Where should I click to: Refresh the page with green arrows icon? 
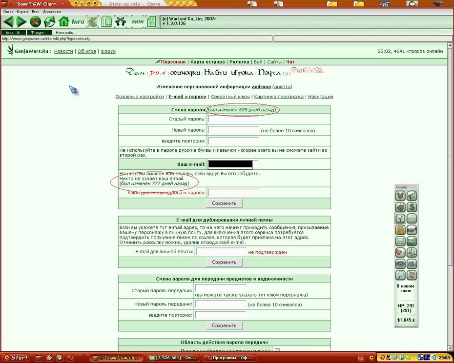click(49, 21)
